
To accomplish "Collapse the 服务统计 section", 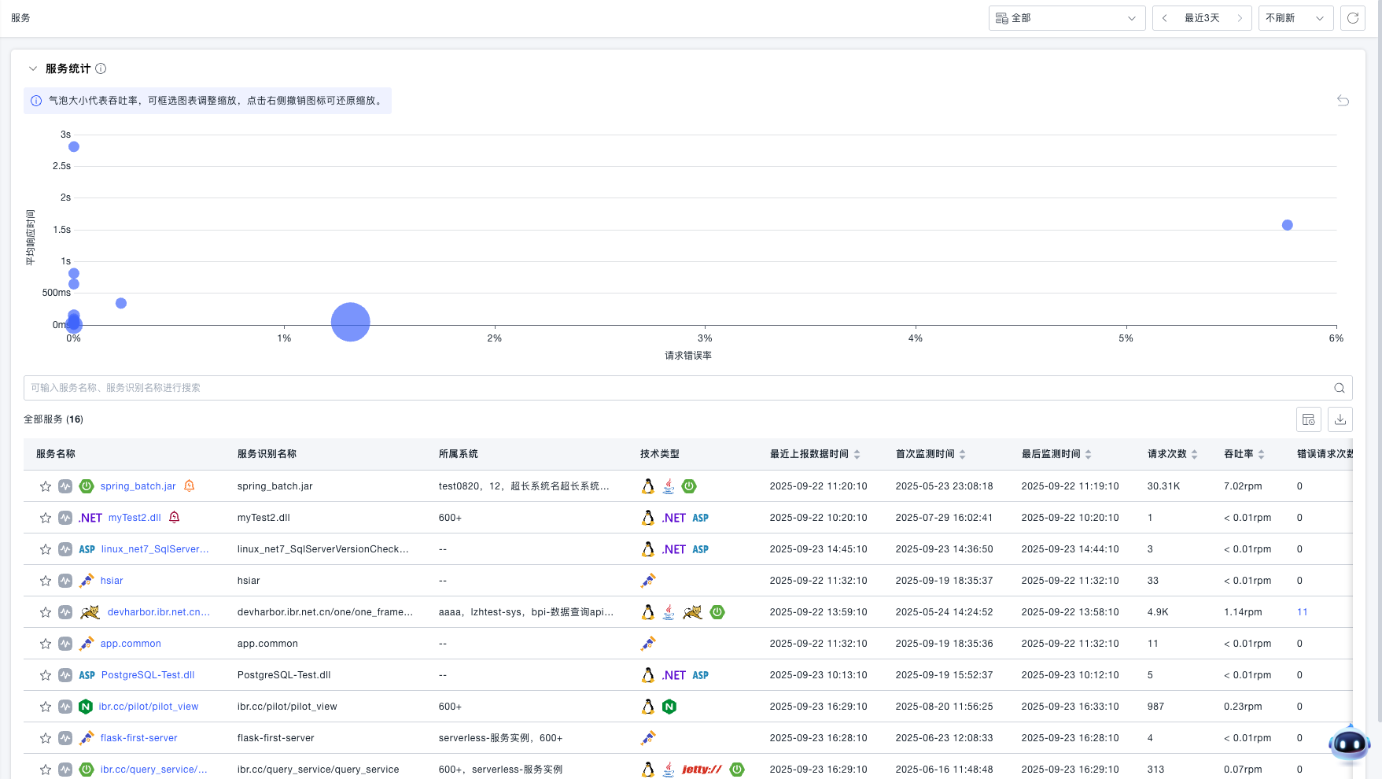I will pyautogui.click(x=33, y=68).
